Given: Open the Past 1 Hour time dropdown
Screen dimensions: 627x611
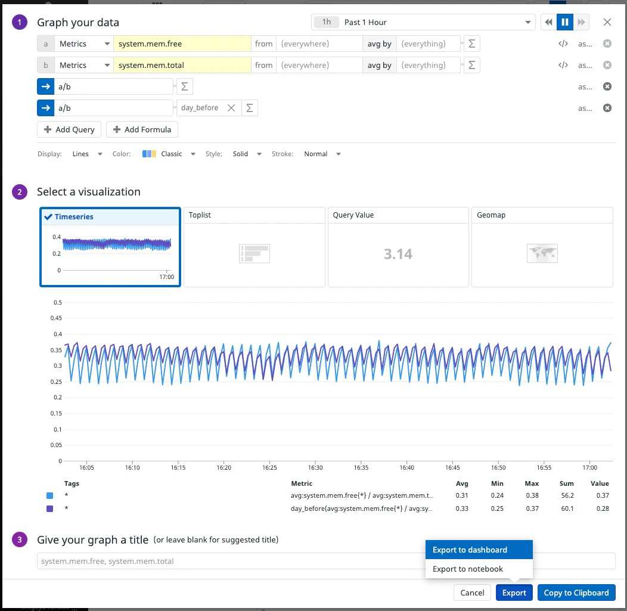Looking at the screenshot, I should pos(424,23).
